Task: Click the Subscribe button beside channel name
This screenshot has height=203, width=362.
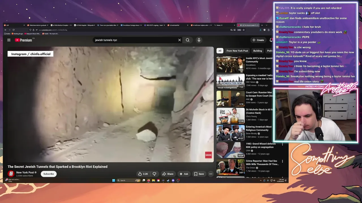Action: 49,174
